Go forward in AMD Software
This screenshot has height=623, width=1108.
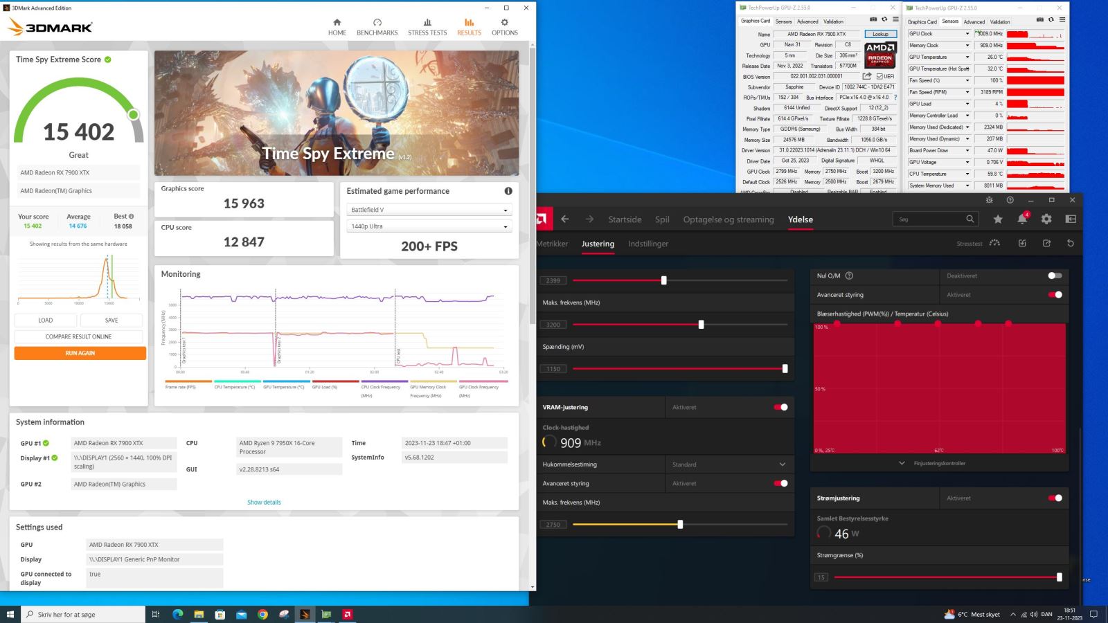tap(589, 219)
